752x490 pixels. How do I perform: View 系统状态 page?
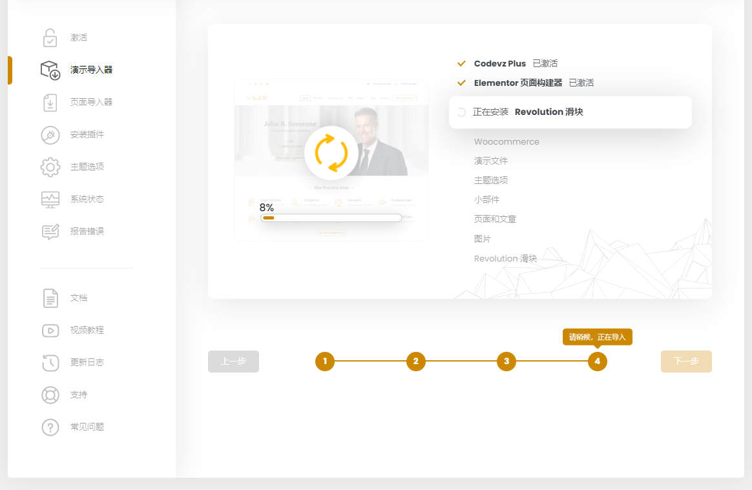[x=87, y=199]
